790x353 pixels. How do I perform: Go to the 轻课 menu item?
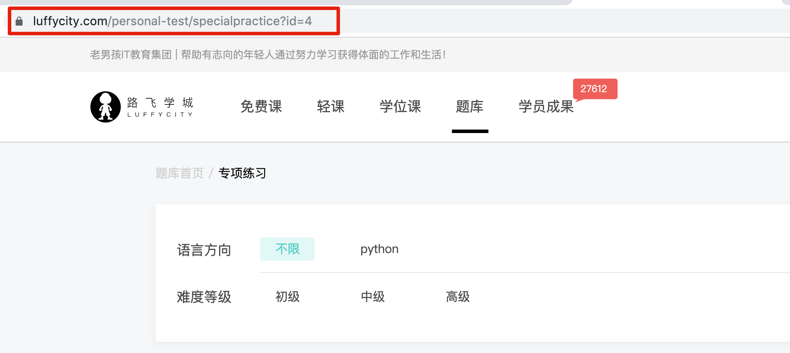pos(331,107)
